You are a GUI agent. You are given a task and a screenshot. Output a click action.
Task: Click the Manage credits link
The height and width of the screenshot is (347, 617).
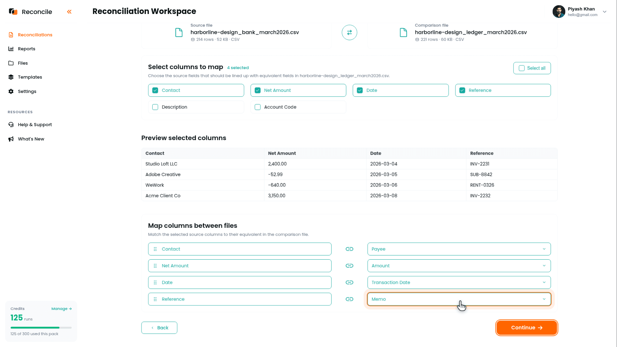tap(61, 309)
